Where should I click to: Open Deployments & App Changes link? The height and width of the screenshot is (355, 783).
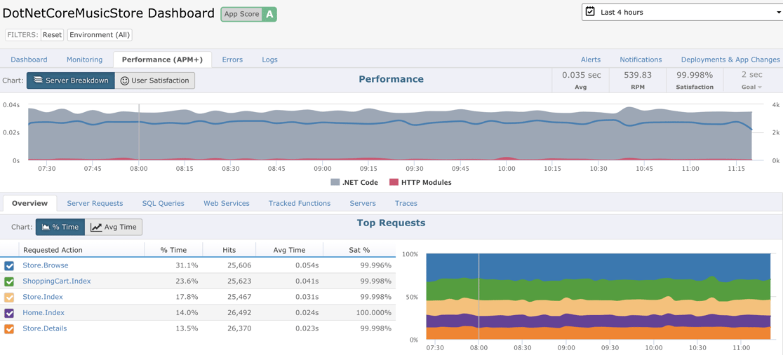point(730,60)
